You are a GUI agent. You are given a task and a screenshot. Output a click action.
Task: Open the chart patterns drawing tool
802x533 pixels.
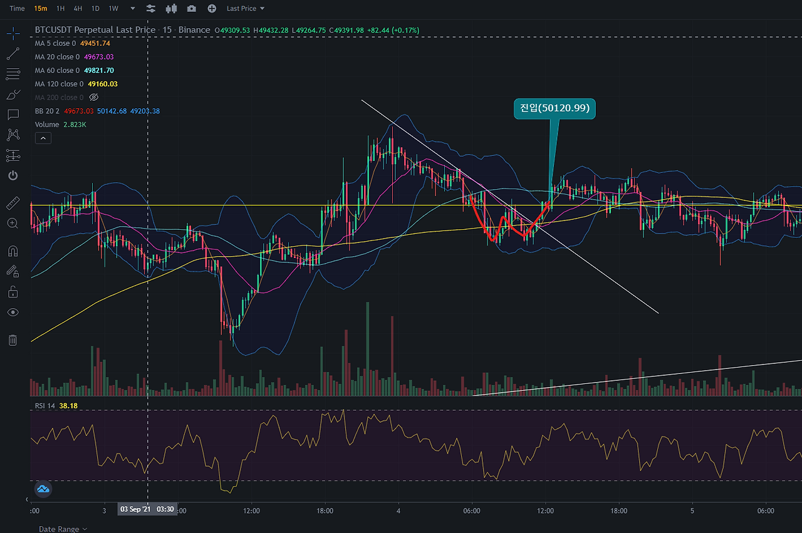[13, 135]
